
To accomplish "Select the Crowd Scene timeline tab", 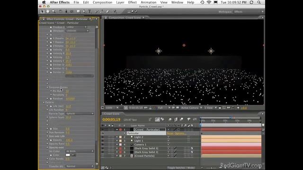I will point(112,114).
